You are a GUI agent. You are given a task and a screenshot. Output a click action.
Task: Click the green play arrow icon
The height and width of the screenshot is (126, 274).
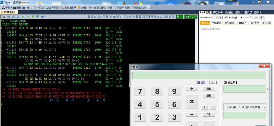pyautogui.click(x=23, y=16)
